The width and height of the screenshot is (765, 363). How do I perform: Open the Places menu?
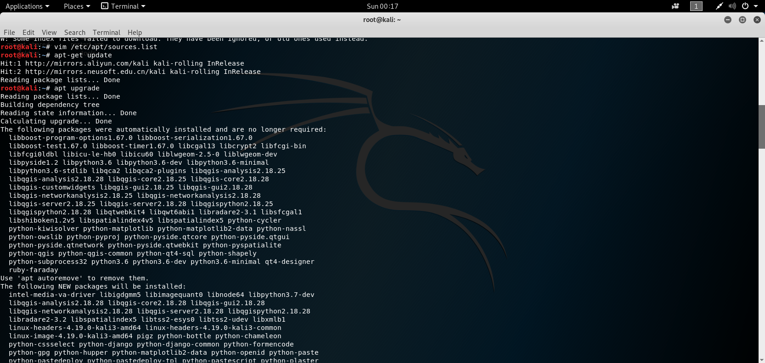77,6
